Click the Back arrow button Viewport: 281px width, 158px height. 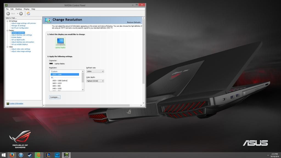8,14
